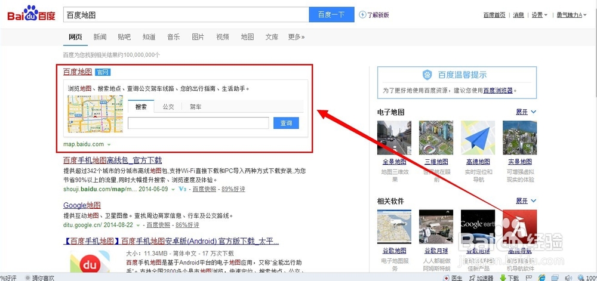This screenshot has height=281, width=597.
Task: Switch to the 图片 tab
Action: (198, 37)
